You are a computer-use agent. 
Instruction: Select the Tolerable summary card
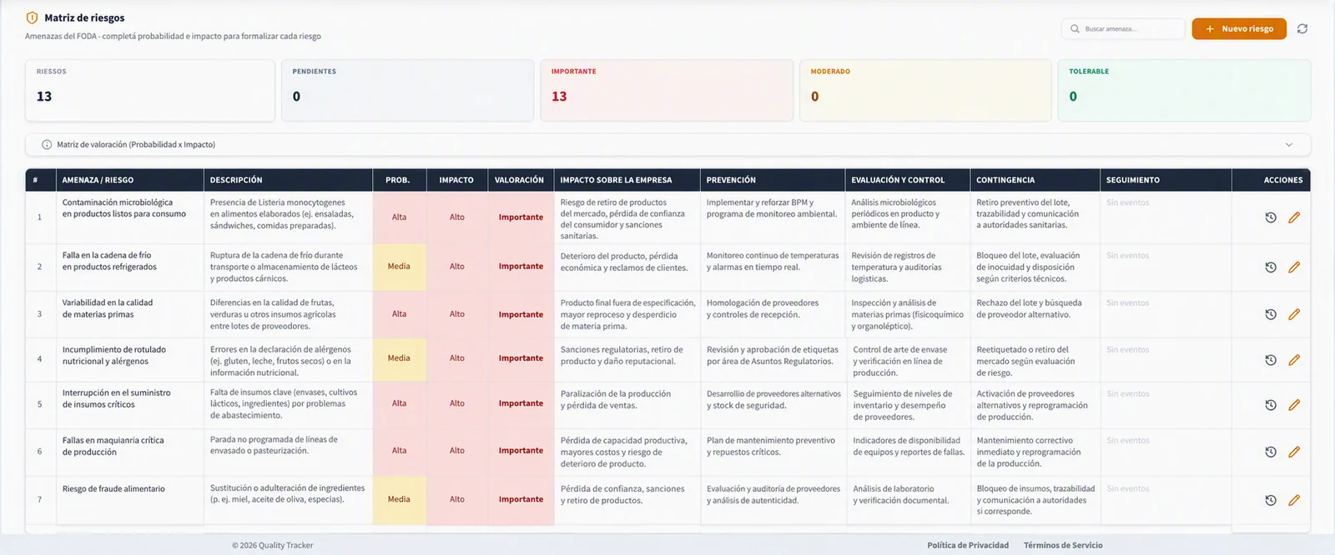tap(1184, 90)
